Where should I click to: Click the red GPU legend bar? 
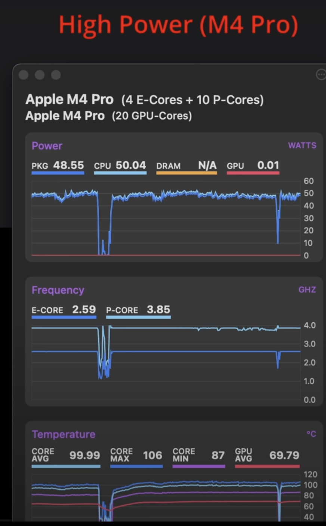(253, 173)
